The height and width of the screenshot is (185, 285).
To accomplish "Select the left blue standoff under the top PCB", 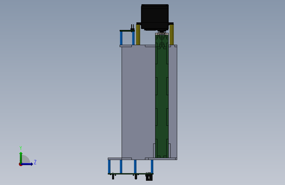I will tap(121, 38).
